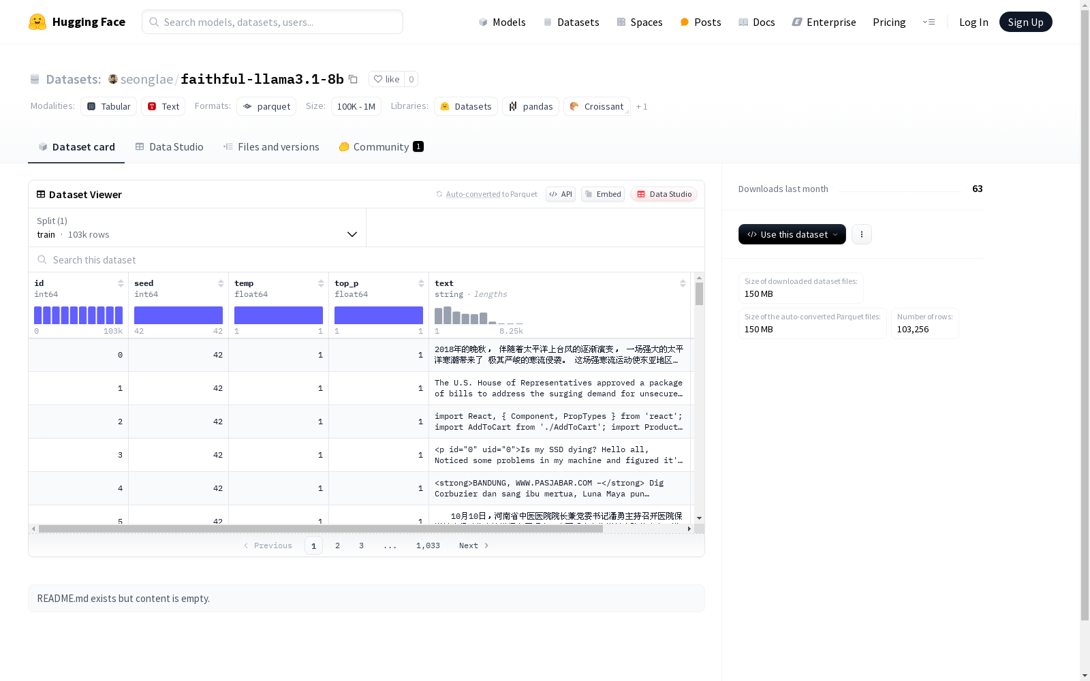Focus Search this dataset field
Screen dimensions: 1090x681
click(367, 260)
